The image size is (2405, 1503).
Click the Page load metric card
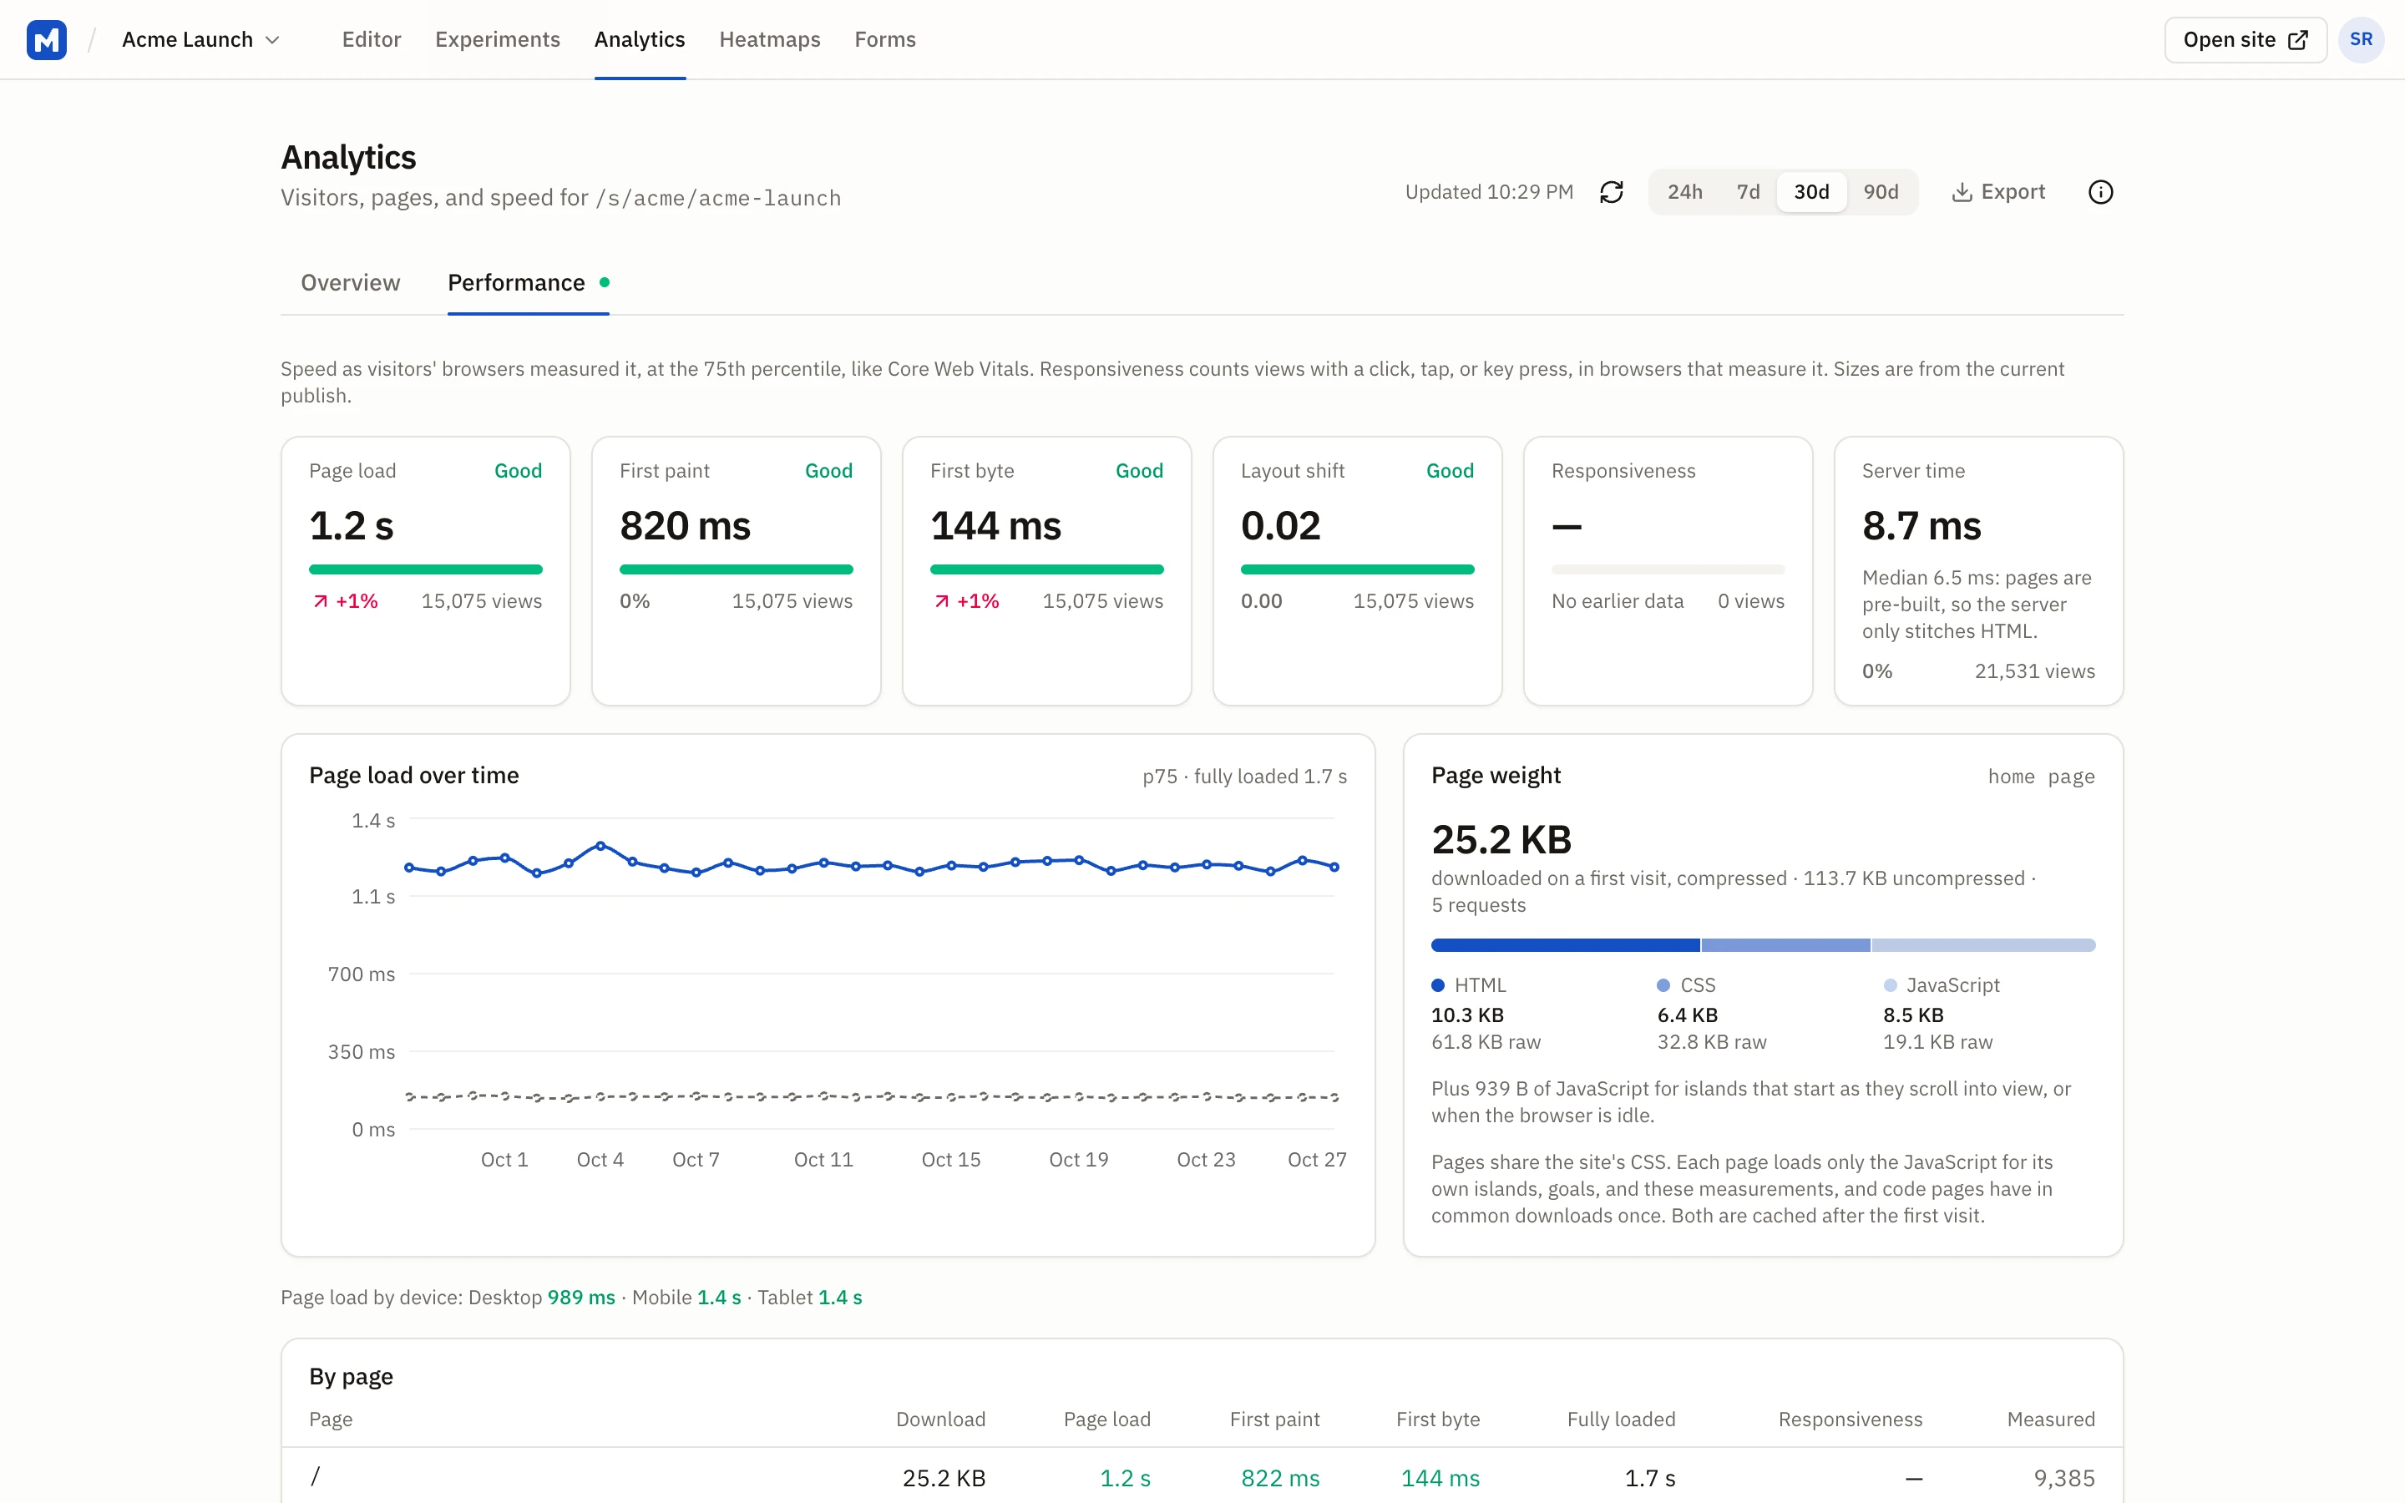tap(425, 570)
